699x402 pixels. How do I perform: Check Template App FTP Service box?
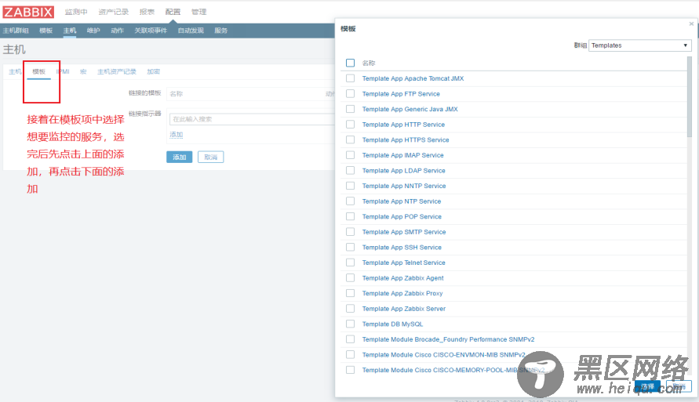(351, 93)
